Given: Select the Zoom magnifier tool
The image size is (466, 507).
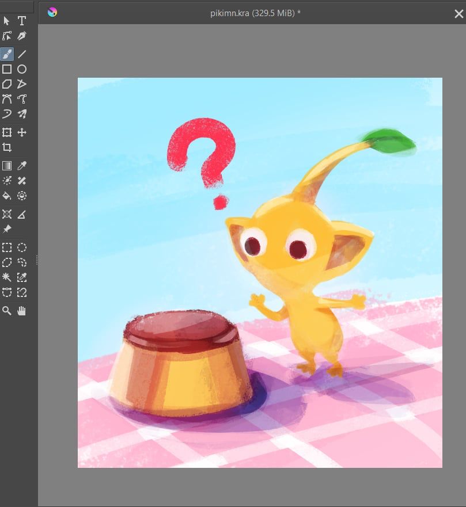Looking at the screenshot, I should (x=7, y=311).
